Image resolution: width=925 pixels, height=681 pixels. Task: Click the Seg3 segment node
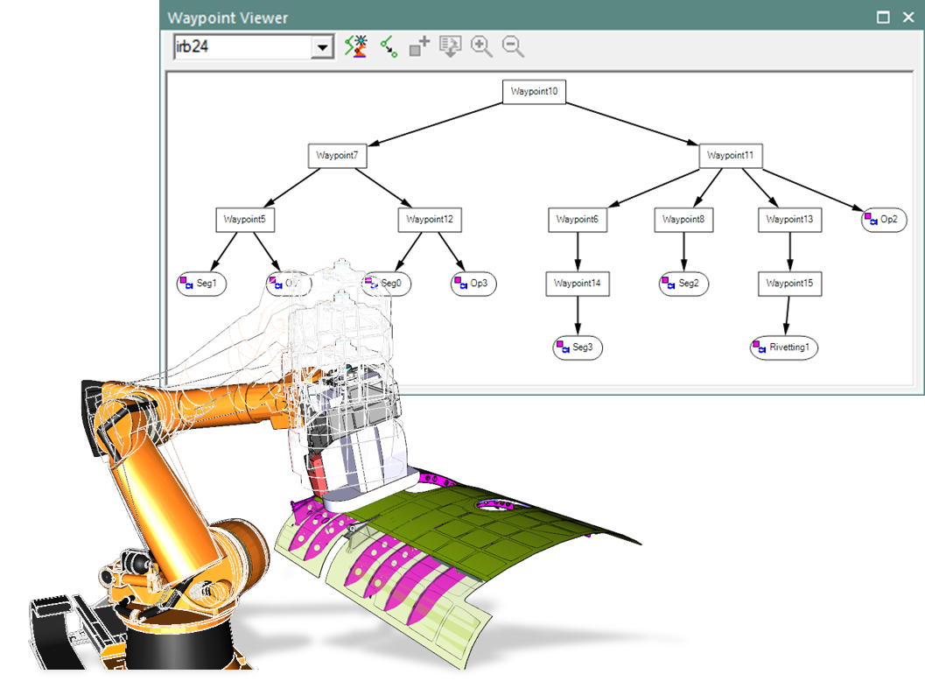click(x=578, y=348)
